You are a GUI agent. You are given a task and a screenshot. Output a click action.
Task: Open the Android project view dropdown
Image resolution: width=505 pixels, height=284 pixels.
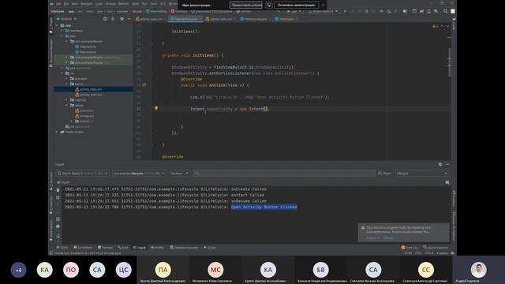pyautogui.click(x=66, y=19)
